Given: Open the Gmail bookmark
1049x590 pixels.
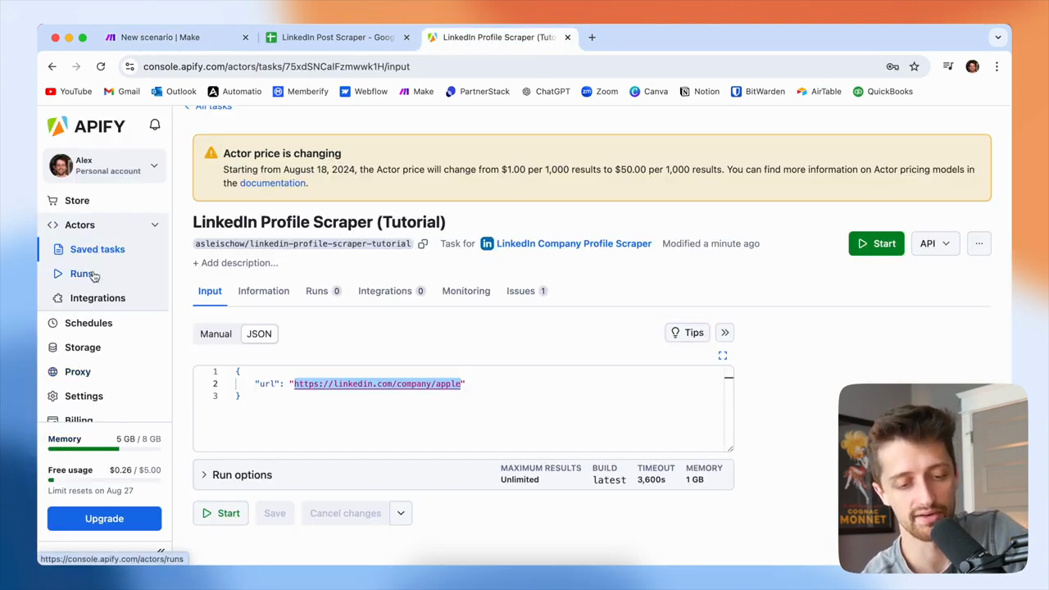Looking at the screenshot, I should (x=121, y=92).
